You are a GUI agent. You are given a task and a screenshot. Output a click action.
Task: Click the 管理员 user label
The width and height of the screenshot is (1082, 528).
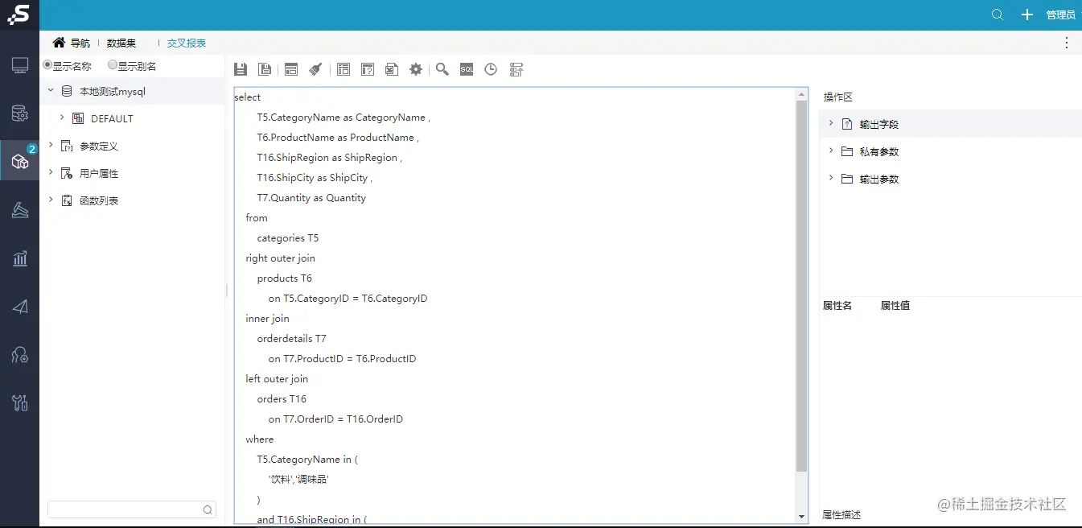point(1060,14)
